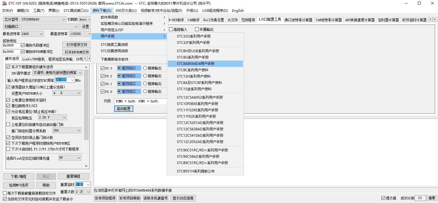
Task: Click 成功计数 value field showing 23
Action: coord(420,198)
